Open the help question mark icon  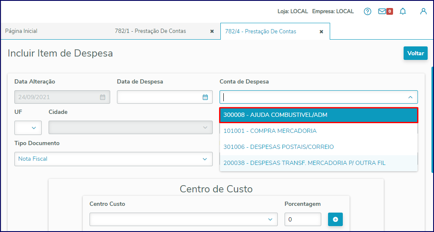pos(367,12)
